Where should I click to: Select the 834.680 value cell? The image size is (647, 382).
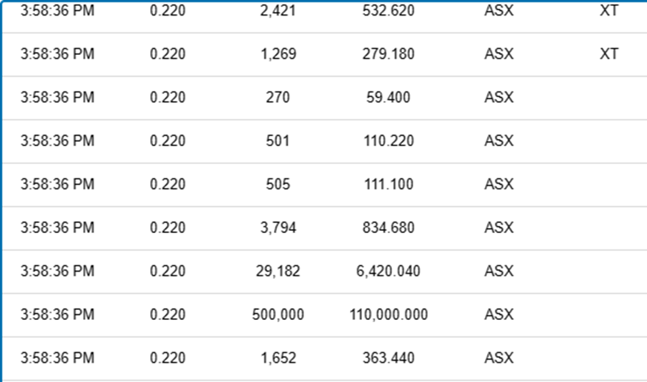point(388,228)
